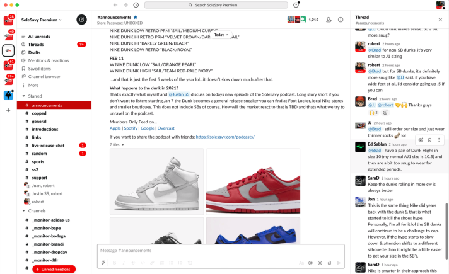449x274 pixels.
Task: Click the attach file paperclip icon
Action: 329,263
